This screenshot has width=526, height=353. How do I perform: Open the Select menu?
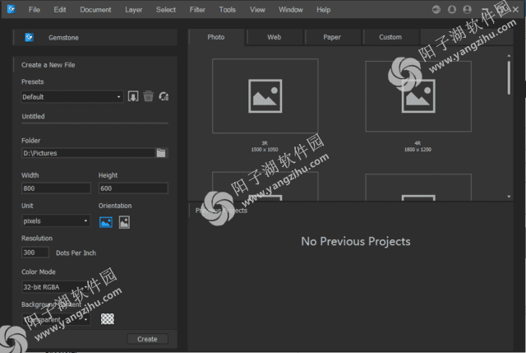166,10
